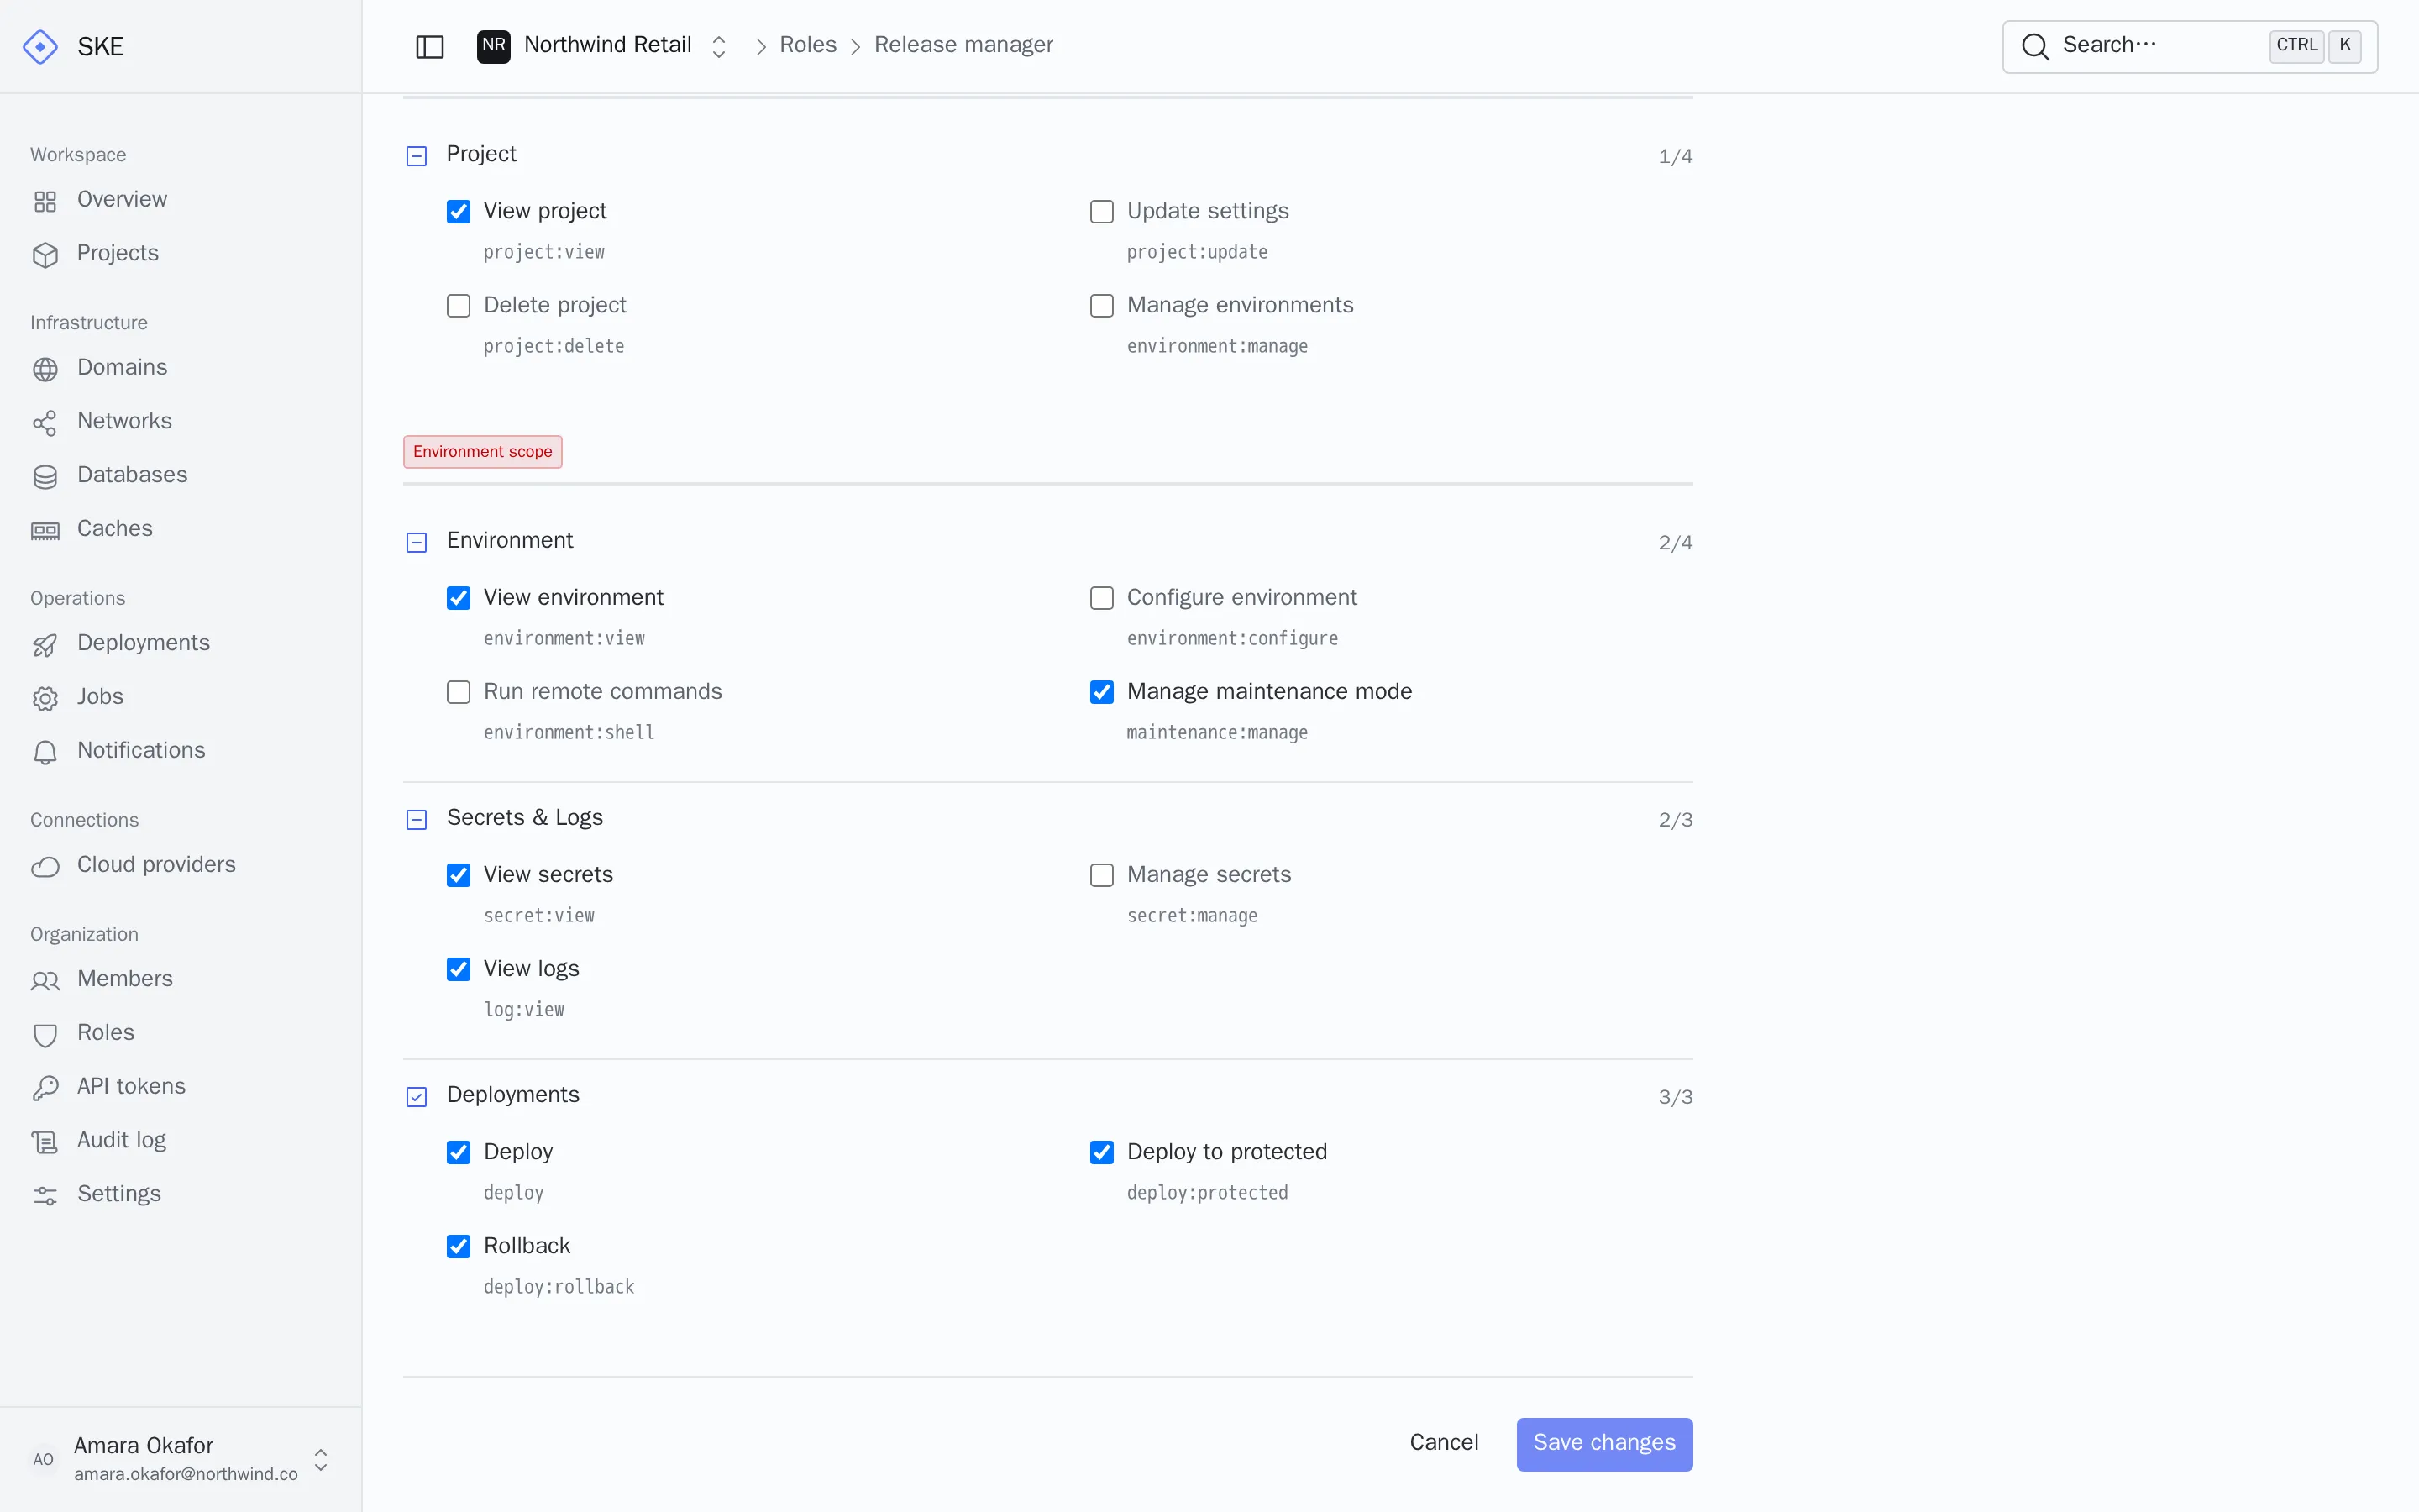The width and height of the screenshot is (2419, 1512).
Task: Check Delete project permission
Action: (x=458, y=305)
